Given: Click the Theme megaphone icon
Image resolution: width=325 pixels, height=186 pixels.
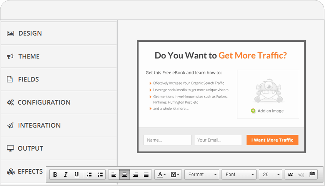Looking at the screenshot, I should click(10, 56).
